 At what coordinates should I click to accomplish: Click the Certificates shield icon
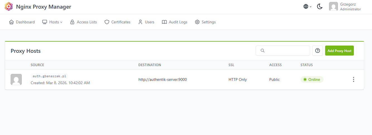[x=107, y=22]
